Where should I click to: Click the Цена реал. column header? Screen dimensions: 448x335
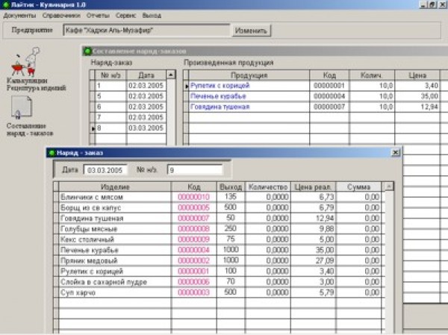coord(313,187)
